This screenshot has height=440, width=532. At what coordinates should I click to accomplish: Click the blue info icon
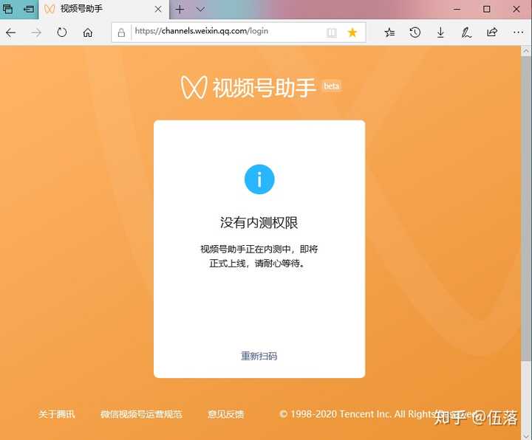(x=259, y=179)
